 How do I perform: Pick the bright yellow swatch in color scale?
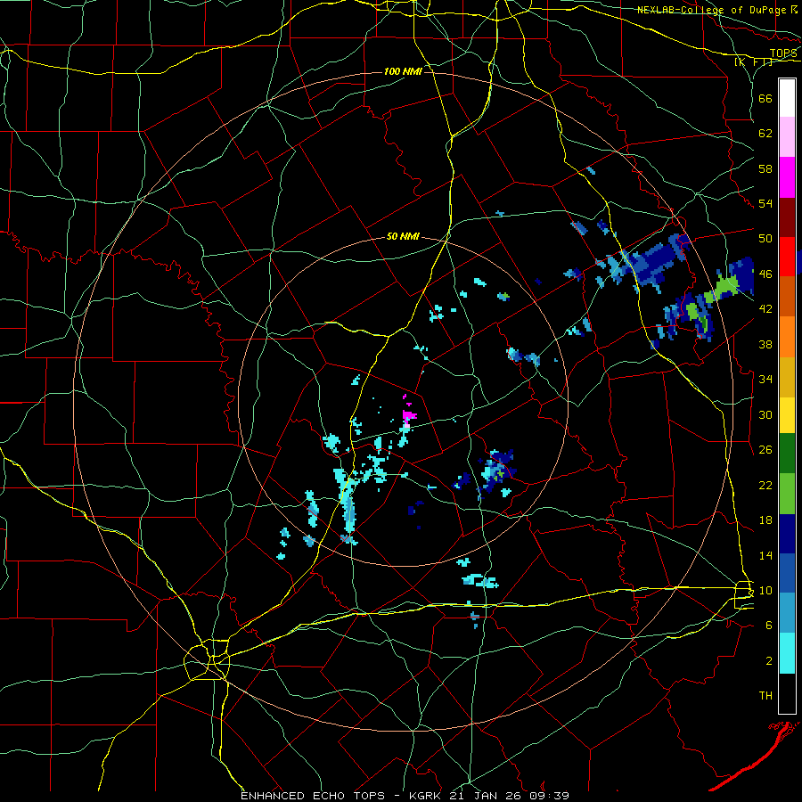pos(787,414)
